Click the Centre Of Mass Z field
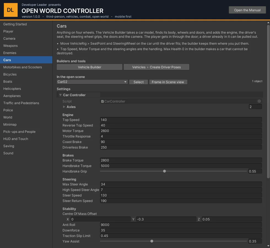The image size is (270, 248). point(232,219)
